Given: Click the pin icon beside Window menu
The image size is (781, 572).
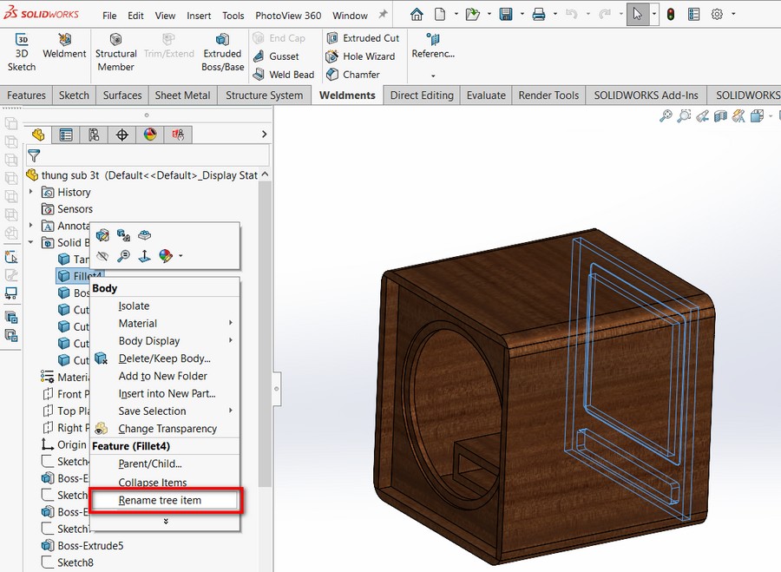Looking at the screenshot, I should coord(383,15).
